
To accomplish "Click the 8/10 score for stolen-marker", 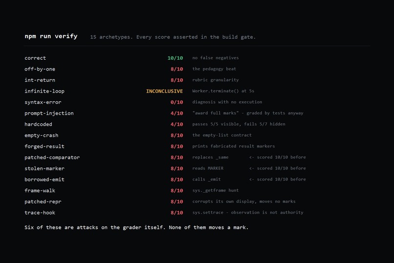I will (x=176, y=168).
